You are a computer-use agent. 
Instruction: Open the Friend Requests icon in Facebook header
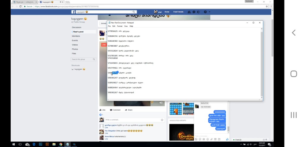coord(189,12)
